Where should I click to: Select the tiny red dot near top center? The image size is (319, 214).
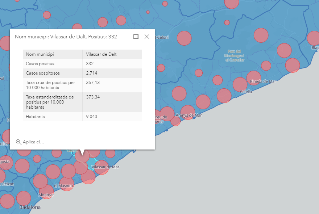(x=148, y=12)
